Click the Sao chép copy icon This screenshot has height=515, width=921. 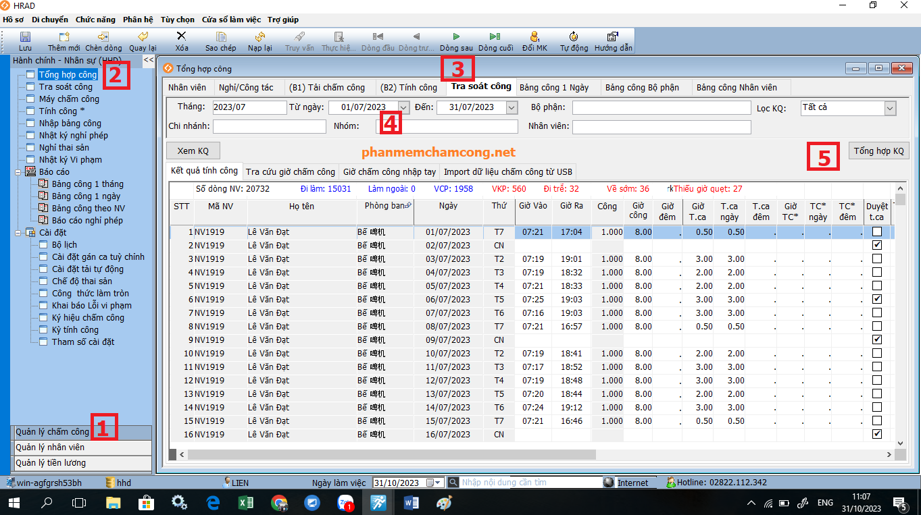[221, 37]
